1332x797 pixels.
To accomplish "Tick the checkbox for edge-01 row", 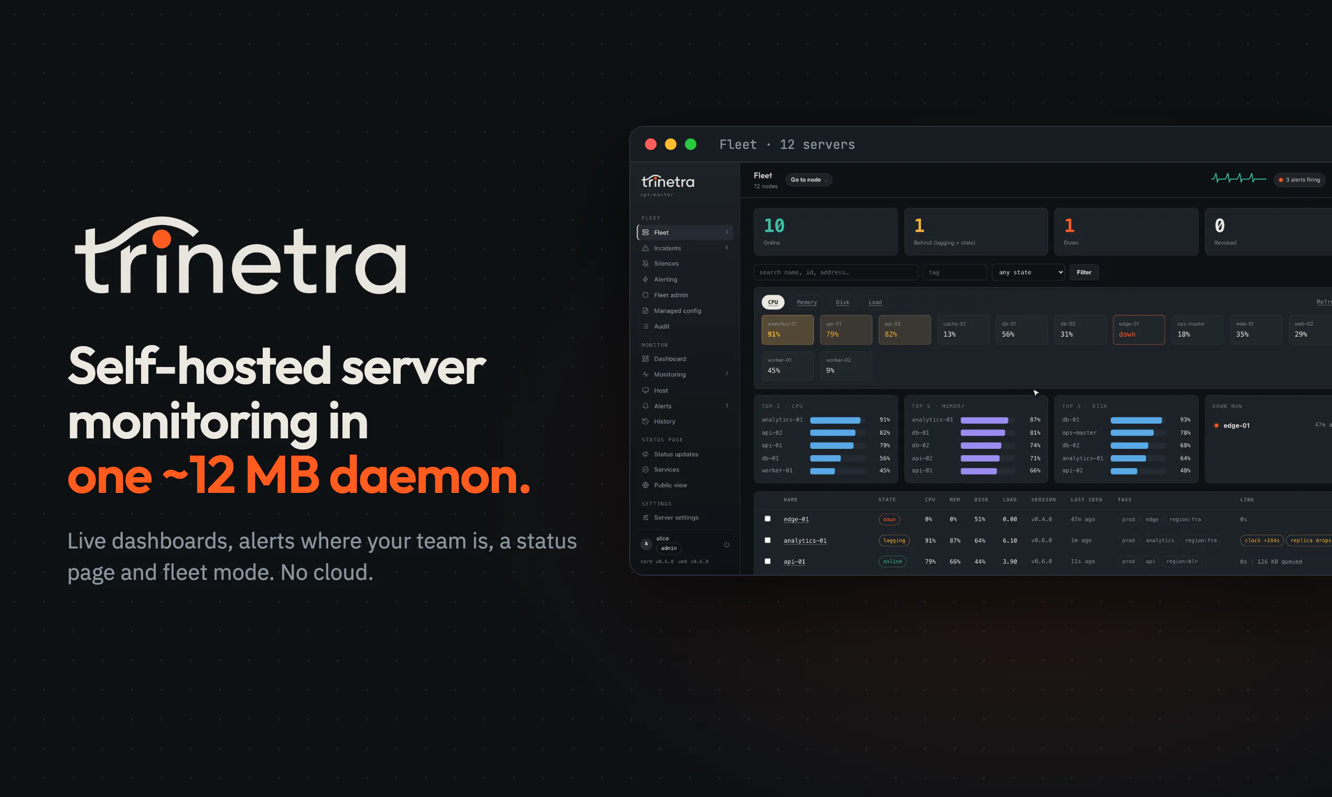I will [x=768, y=519].
